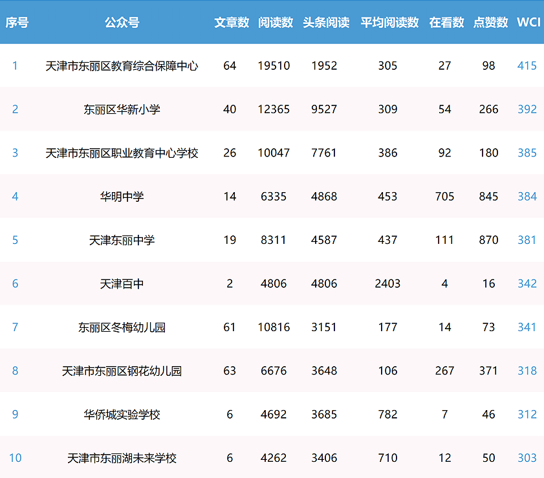Click likes value 266 cell
Image resolution: width=544 pixels, height=478 pixels.
coord(488,109)
